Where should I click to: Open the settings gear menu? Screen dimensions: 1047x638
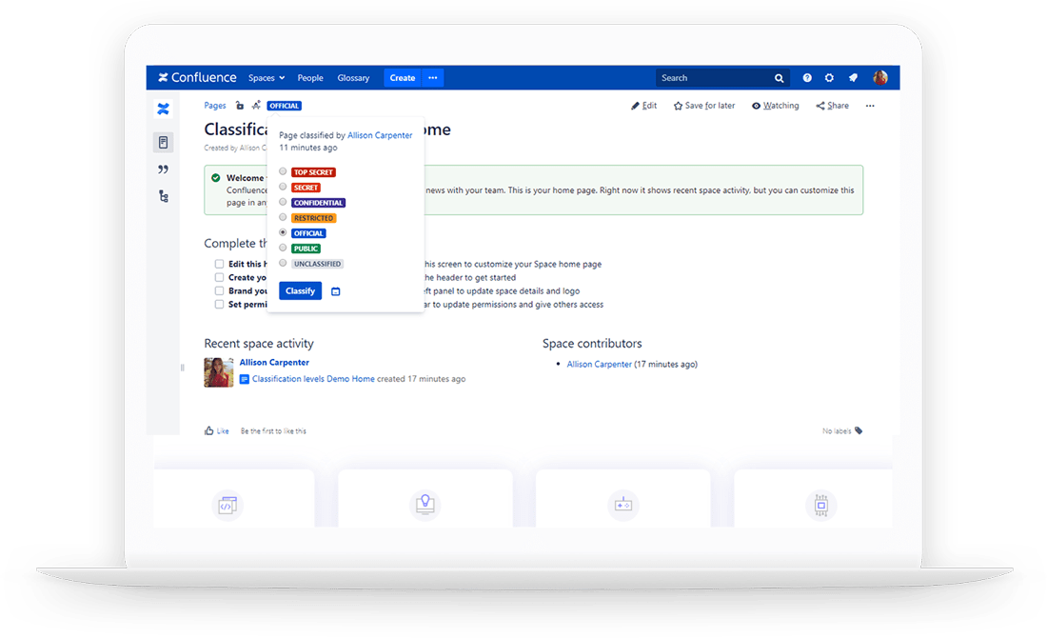click(x=829, y=78)
